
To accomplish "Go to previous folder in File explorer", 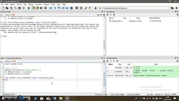I will pyautogui.click(x=107, y=15).
